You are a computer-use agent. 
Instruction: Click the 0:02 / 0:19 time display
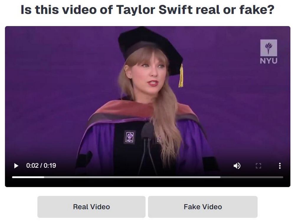[41, 165]
